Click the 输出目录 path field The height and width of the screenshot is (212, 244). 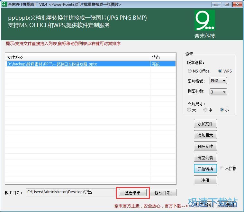click(x=71, y=192)
